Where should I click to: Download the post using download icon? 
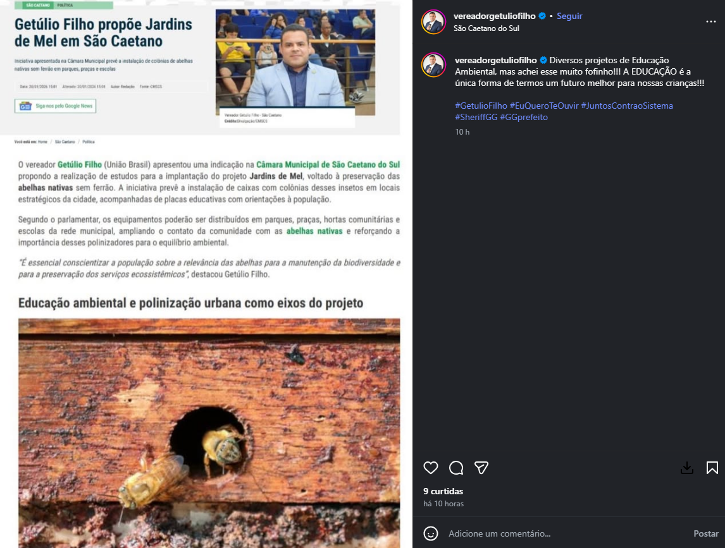point(686,468)
